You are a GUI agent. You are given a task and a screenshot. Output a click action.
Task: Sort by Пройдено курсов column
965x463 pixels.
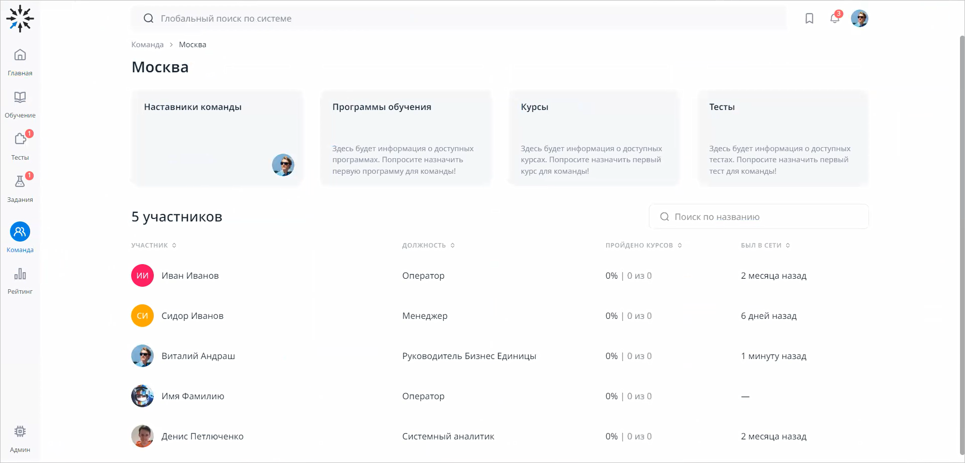(643, 246)
